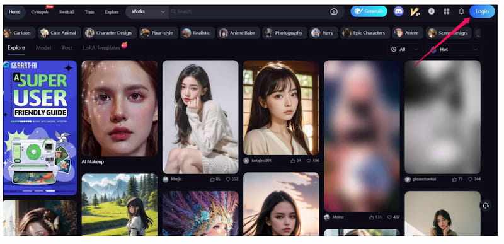
Task: Click the VIP badge icon
Action: click(415, 12)
